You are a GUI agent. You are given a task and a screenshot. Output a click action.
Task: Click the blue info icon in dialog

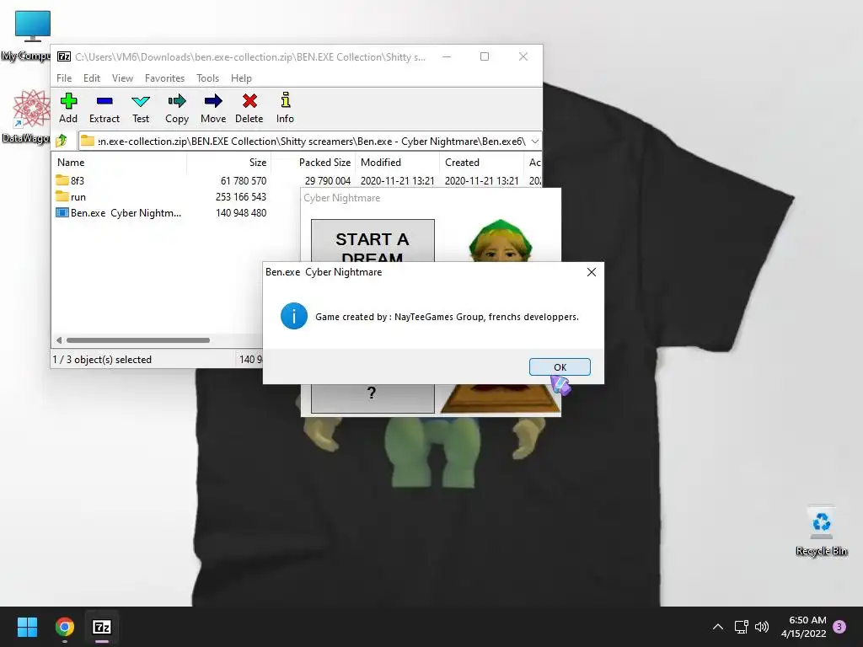[x=294, y=317]
